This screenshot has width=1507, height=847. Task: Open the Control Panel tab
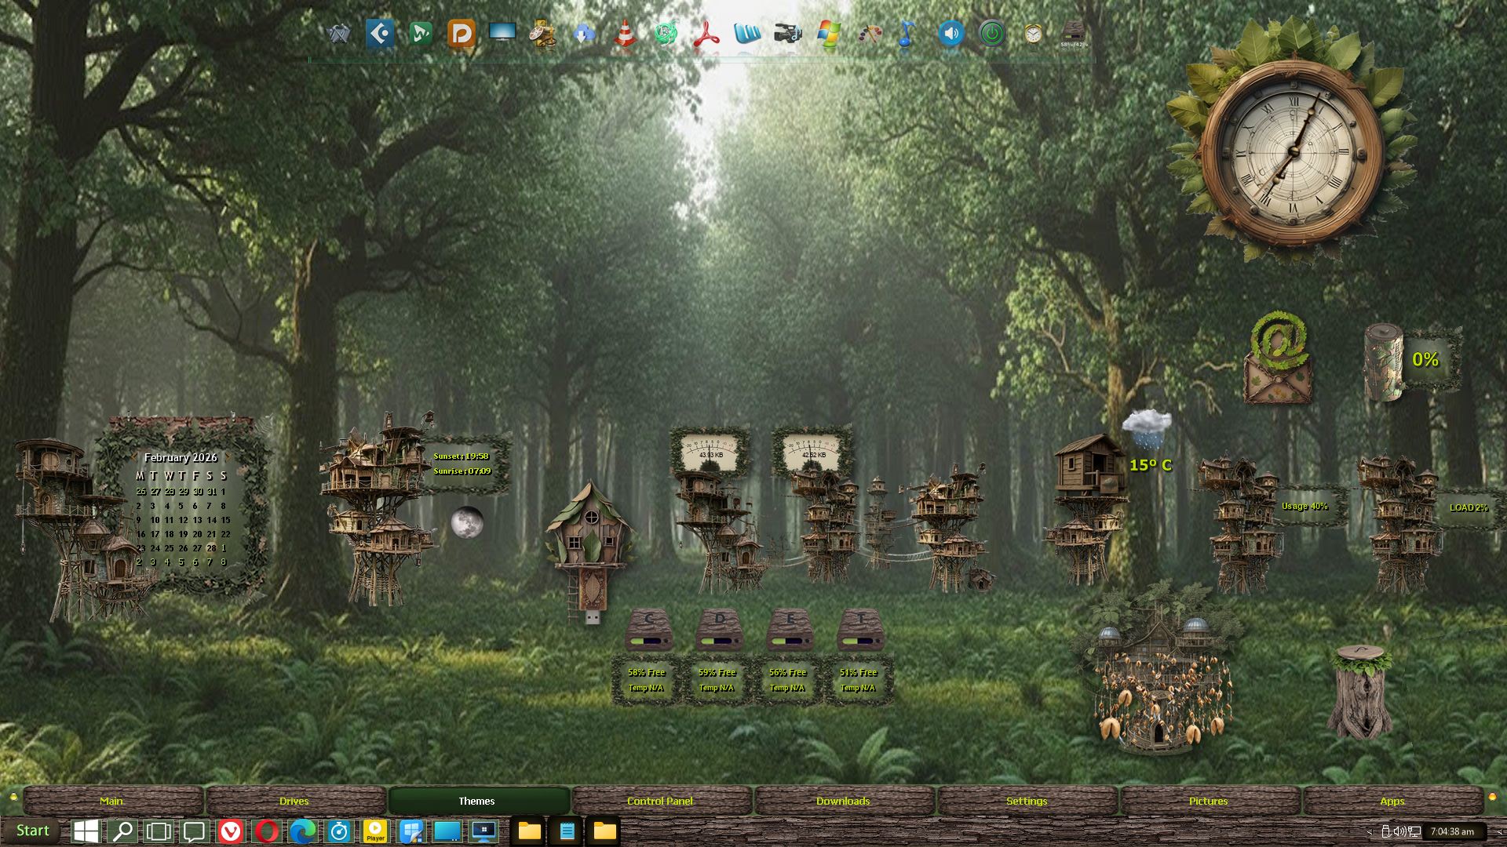pyautogui.click(x=659, y=801)
